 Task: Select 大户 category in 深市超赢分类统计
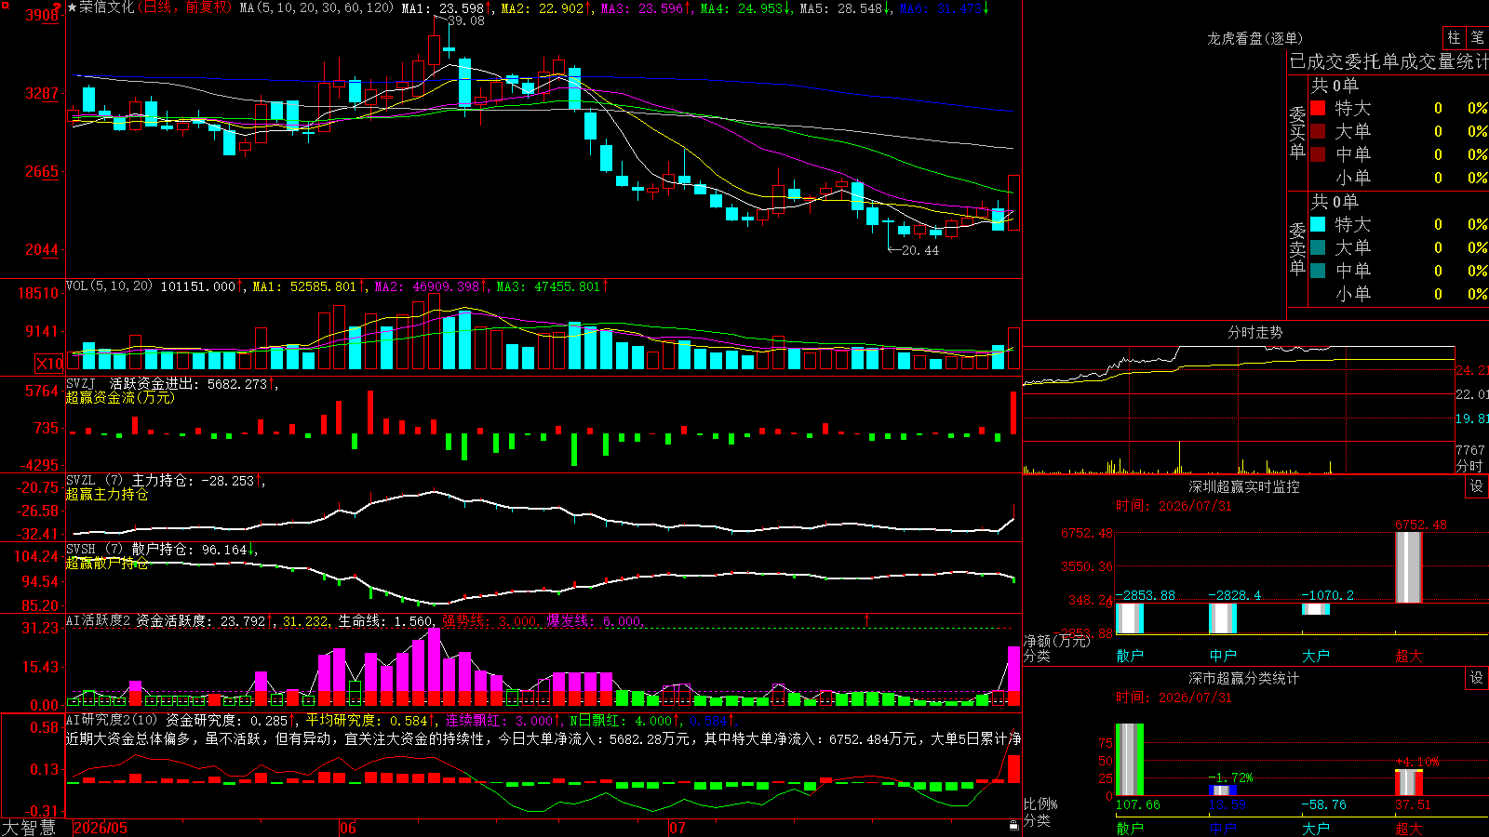pos(1316,828)
